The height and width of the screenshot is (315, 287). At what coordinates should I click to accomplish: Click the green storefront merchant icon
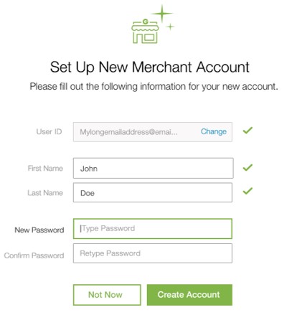(145, 32)
